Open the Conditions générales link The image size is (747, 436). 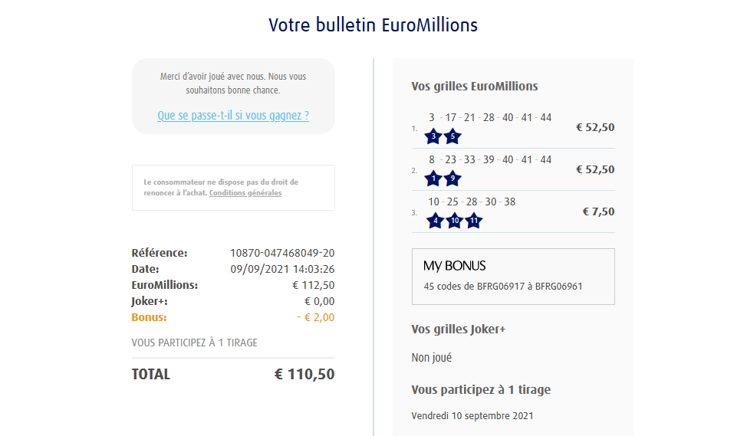(245, 193)
